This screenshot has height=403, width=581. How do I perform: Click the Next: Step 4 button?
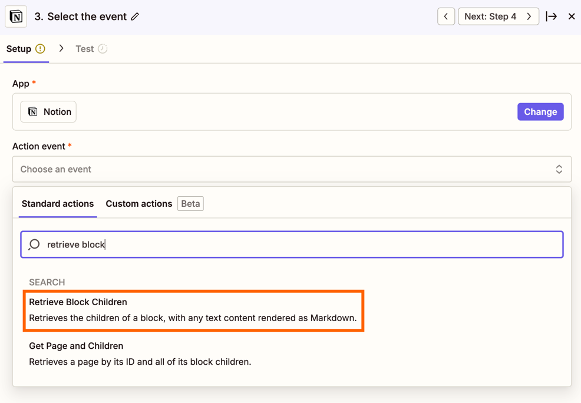pos(499,16)
